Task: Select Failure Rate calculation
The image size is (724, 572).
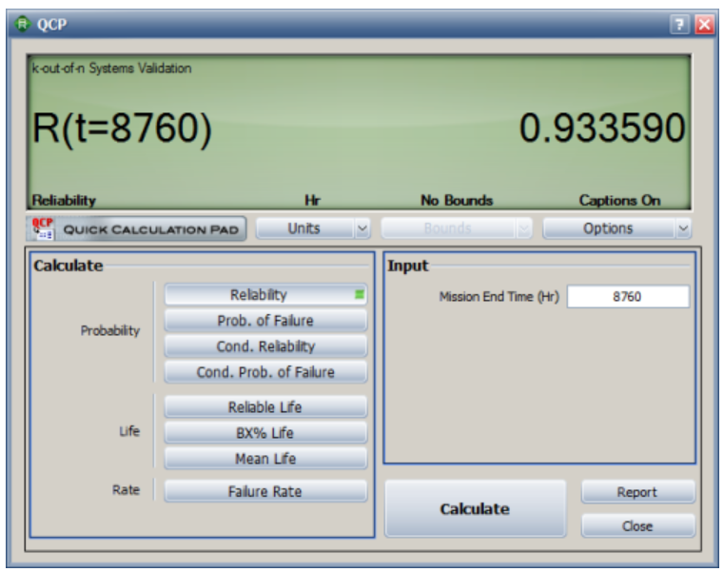Action: [265, 491]
